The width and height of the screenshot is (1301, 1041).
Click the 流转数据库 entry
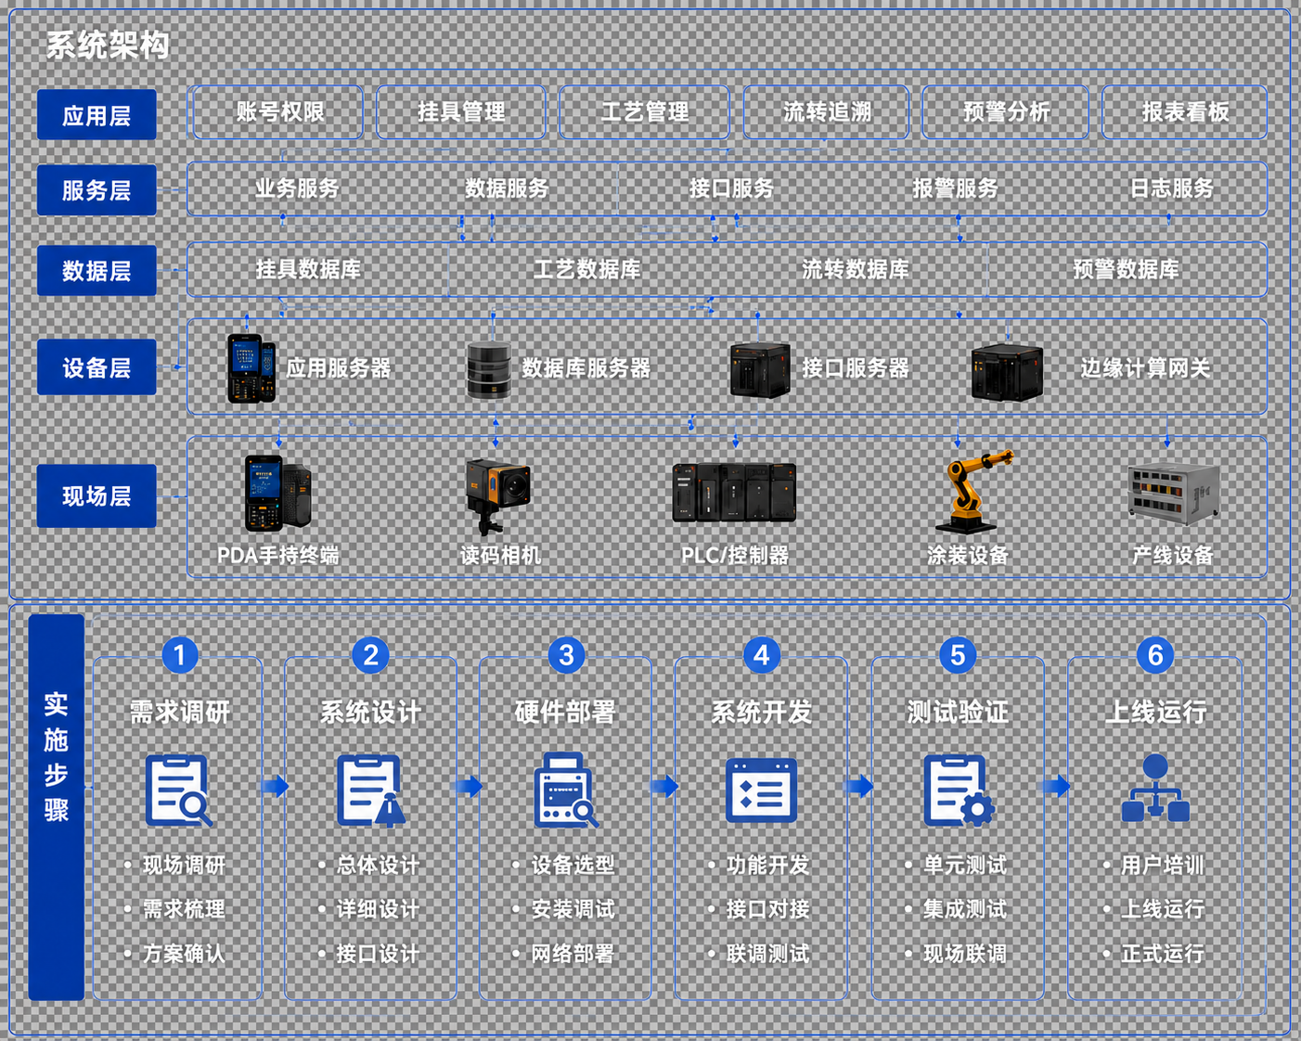(855, 270)
